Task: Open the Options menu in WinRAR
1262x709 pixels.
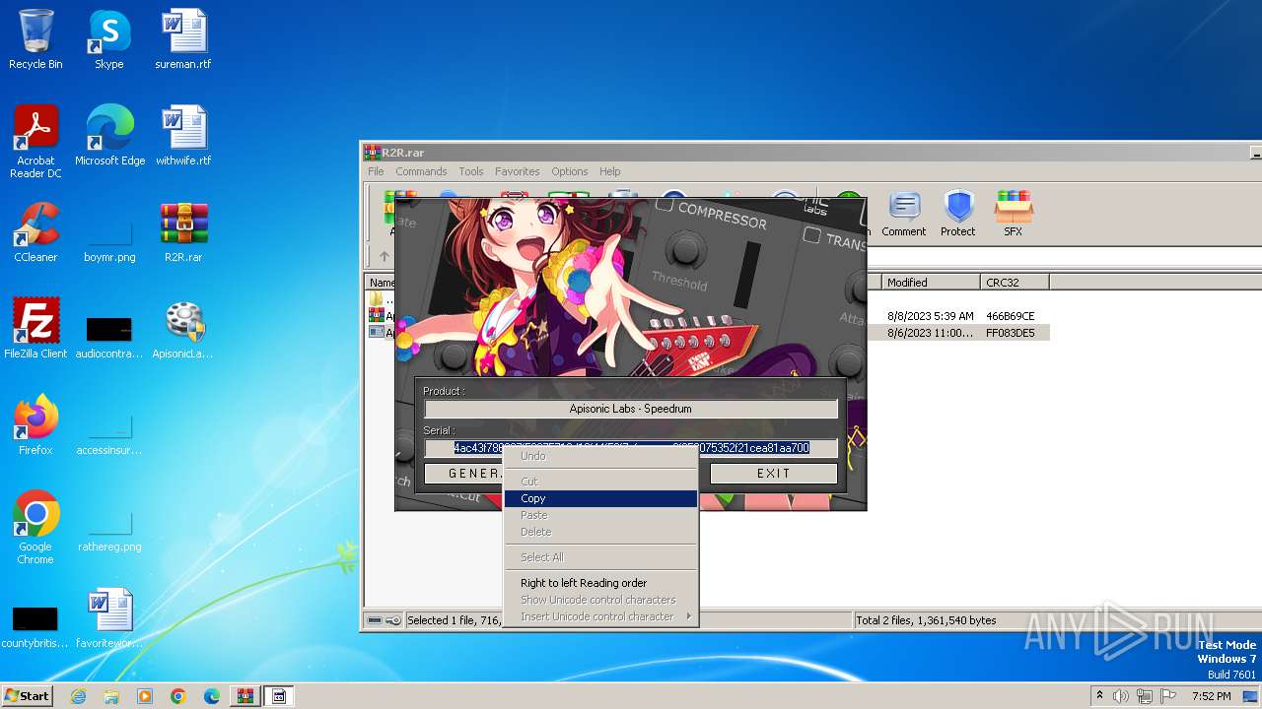Action: tap(570, 171)
